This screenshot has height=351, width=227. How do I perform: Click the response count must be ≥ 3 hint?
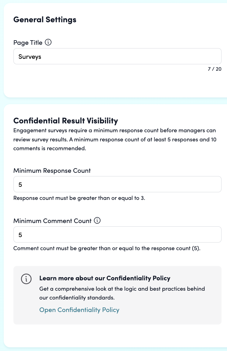pyautogui.click(x=79, y=198)
